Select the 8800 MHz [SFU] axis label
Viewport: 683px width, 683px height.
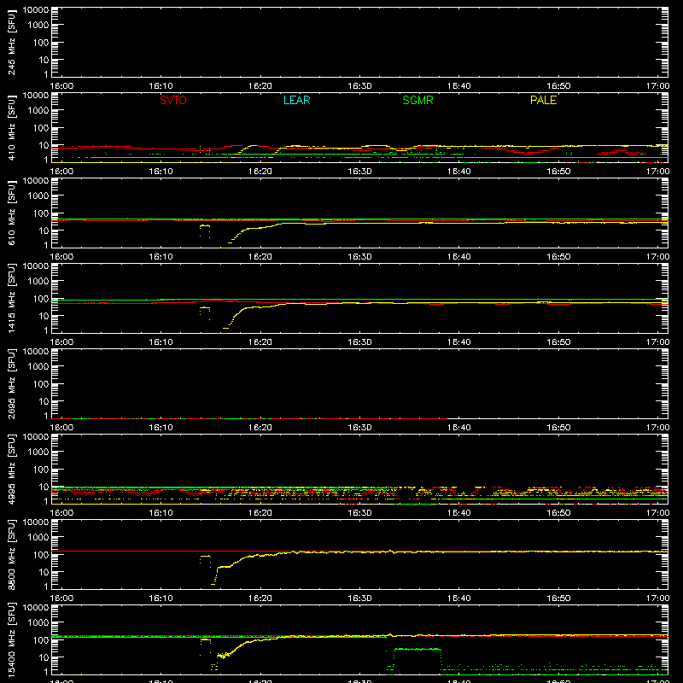[12, 554]
